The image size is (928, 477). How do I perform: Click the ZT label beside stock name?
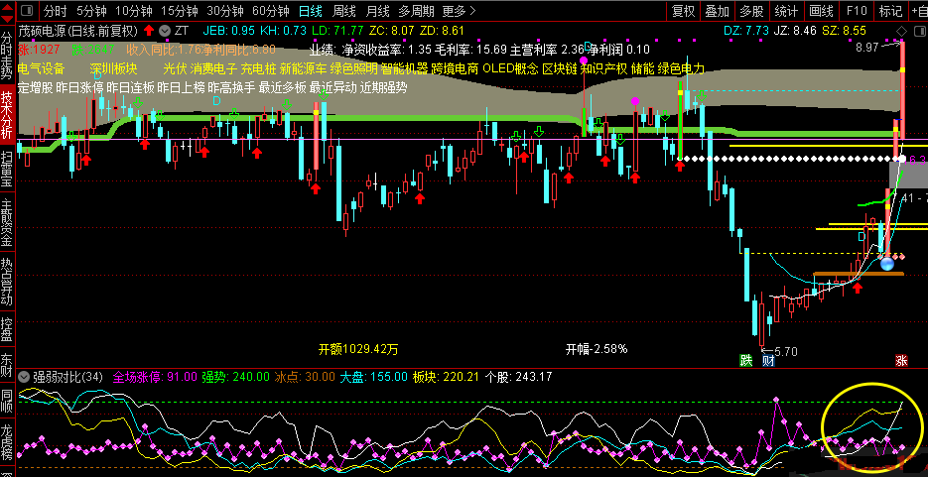[183, 31]
